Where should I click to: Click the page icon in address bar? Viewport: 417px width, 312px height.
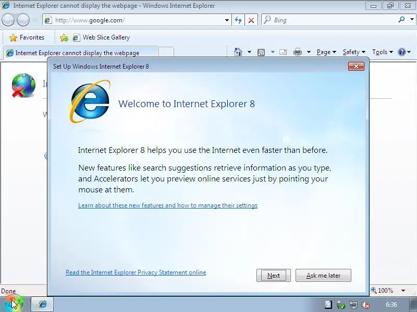pyautogui.click(x=48, y=20)
